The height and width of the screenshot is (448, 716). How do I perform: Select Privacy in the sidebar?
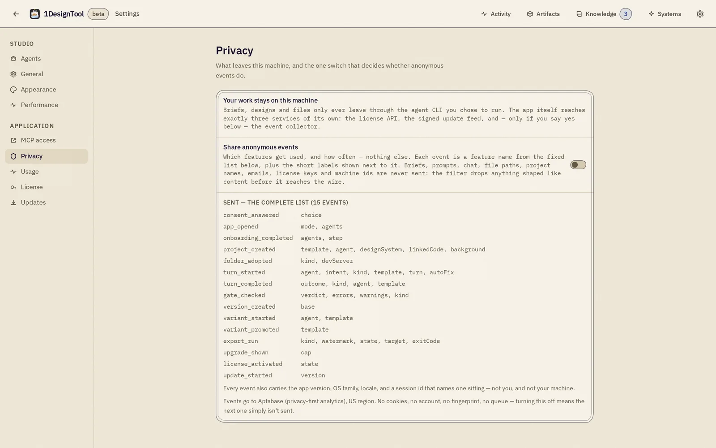click(x=47, y=156)
